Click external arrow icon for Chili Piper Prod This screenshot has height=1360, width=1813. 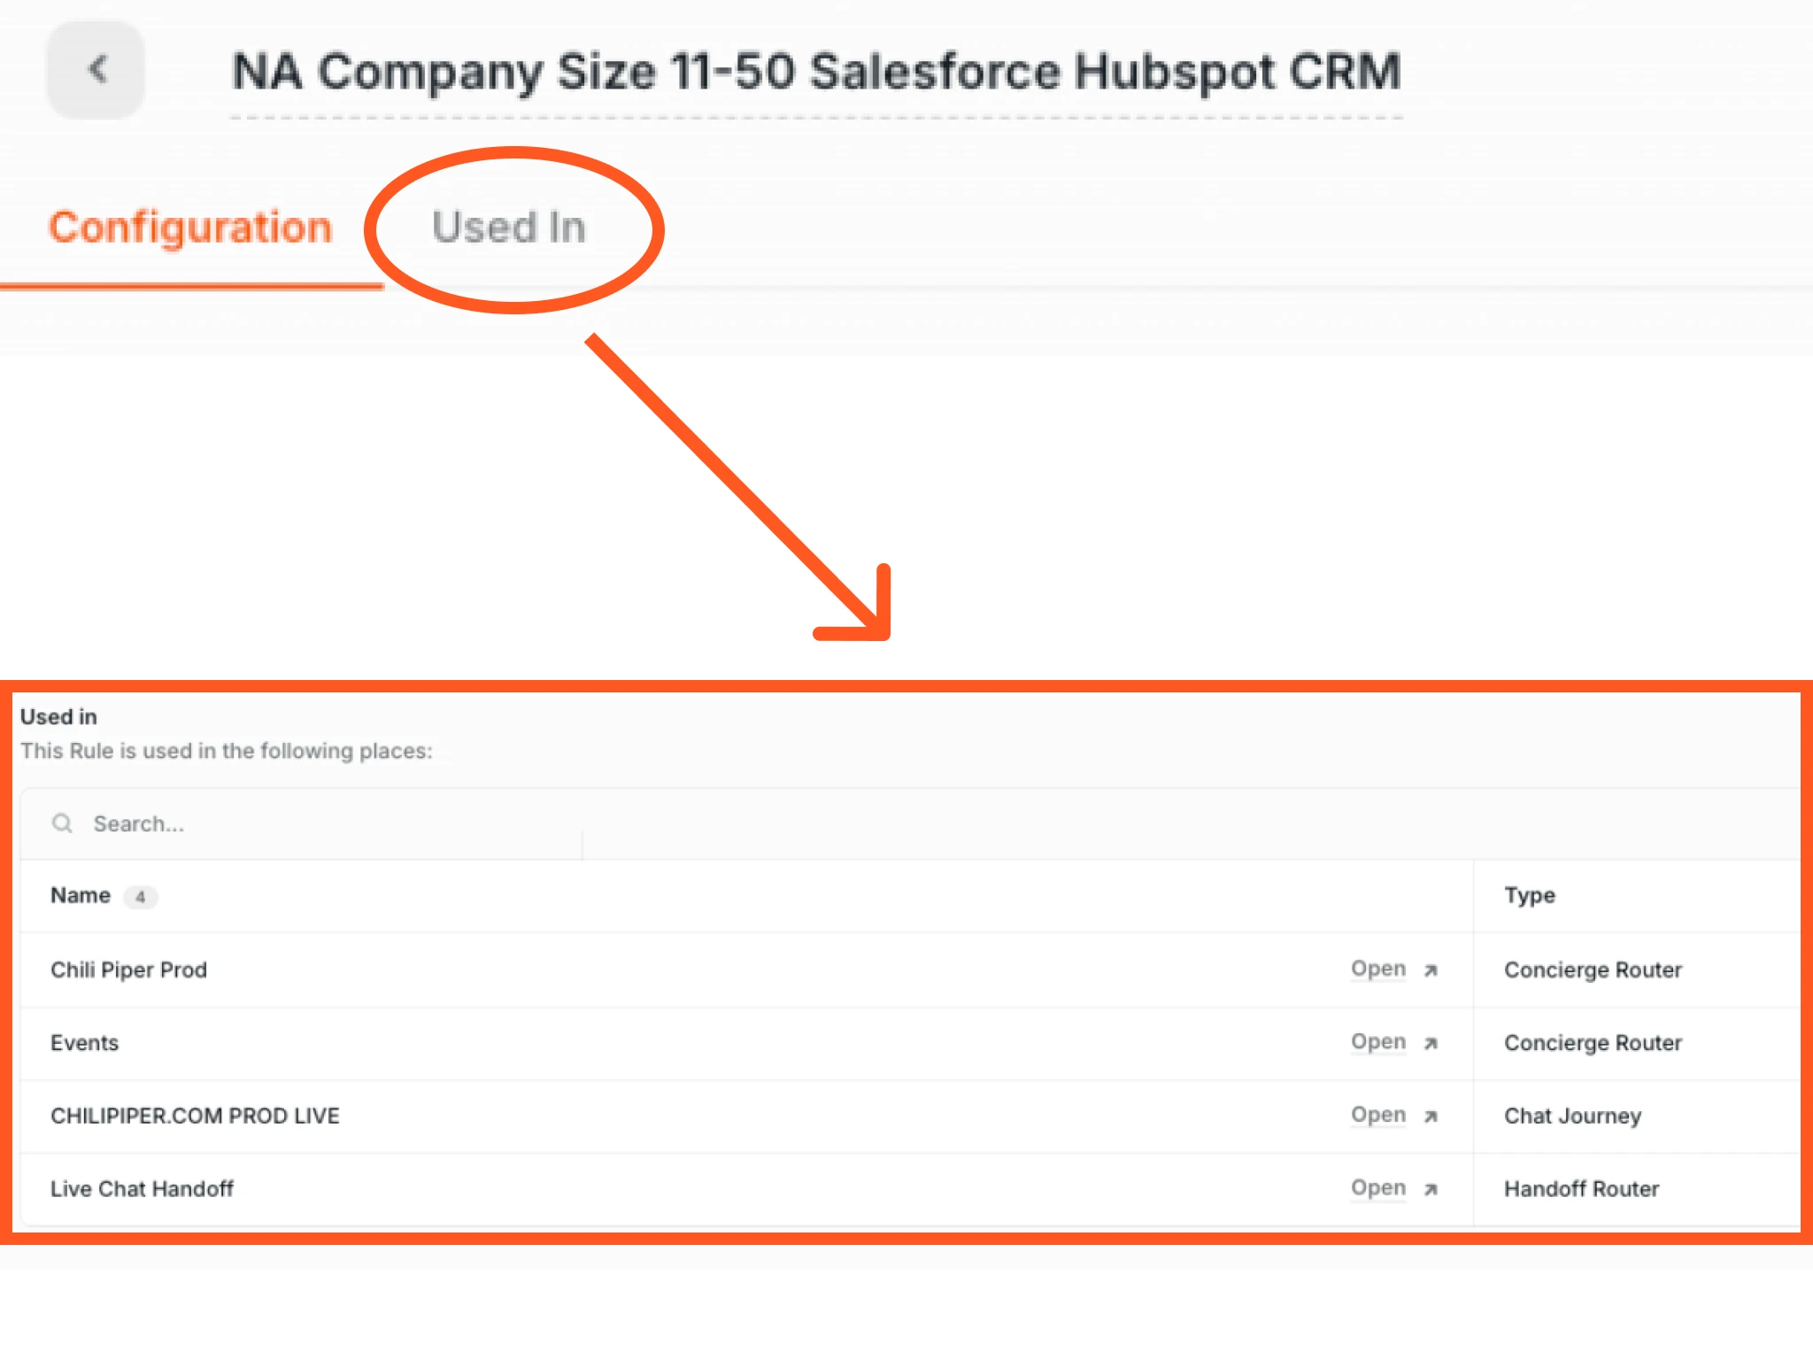coord(1431,970)
